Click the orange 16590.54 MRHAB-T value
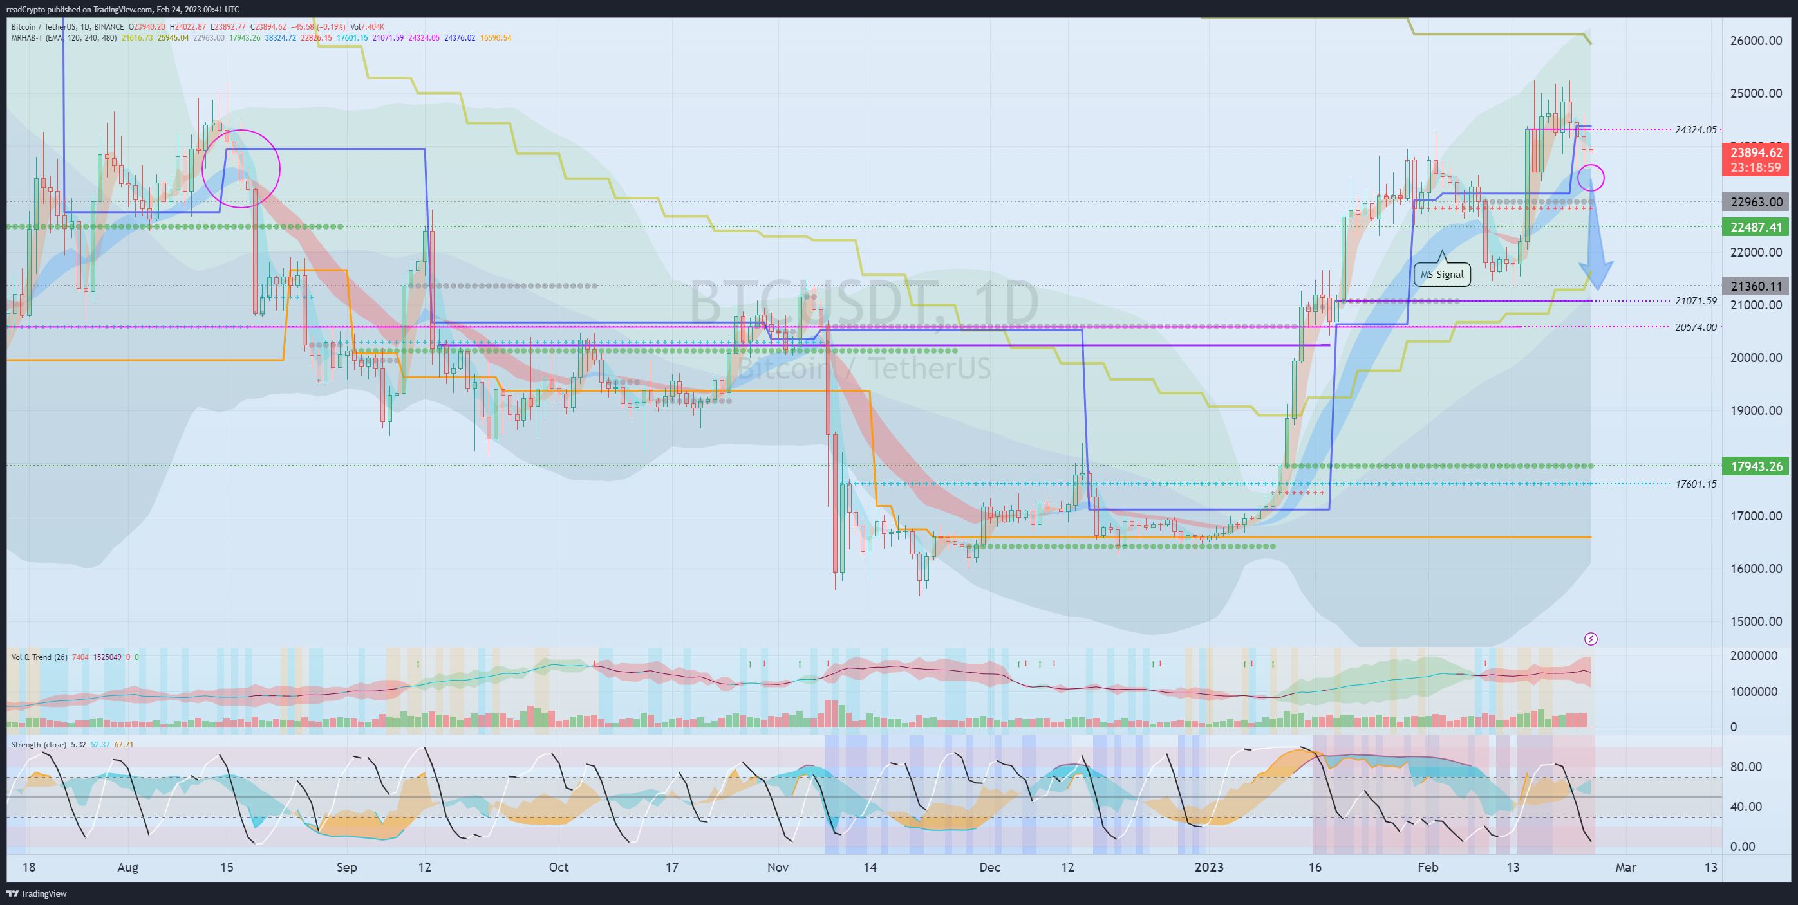1798x905 pixels. click(496, 38)
